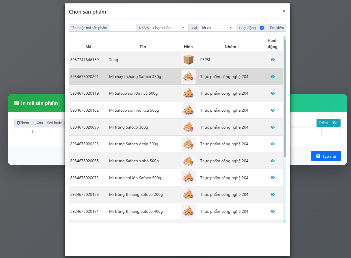
Task: Close the Chọn sản phẩm dialog
Action: pyautogui.click(x=284, y=11)
